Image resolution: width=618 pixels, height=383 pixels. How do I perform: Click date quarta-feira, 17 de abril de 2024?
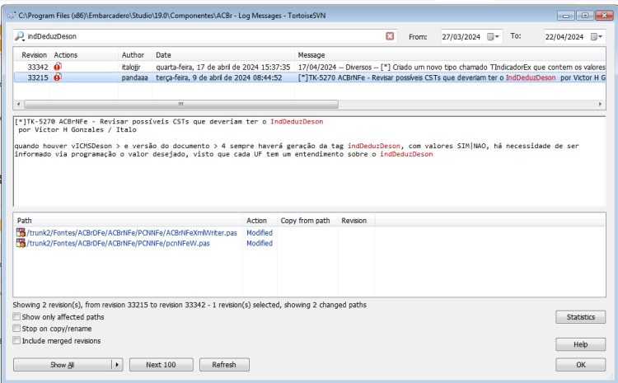[223, 68]
